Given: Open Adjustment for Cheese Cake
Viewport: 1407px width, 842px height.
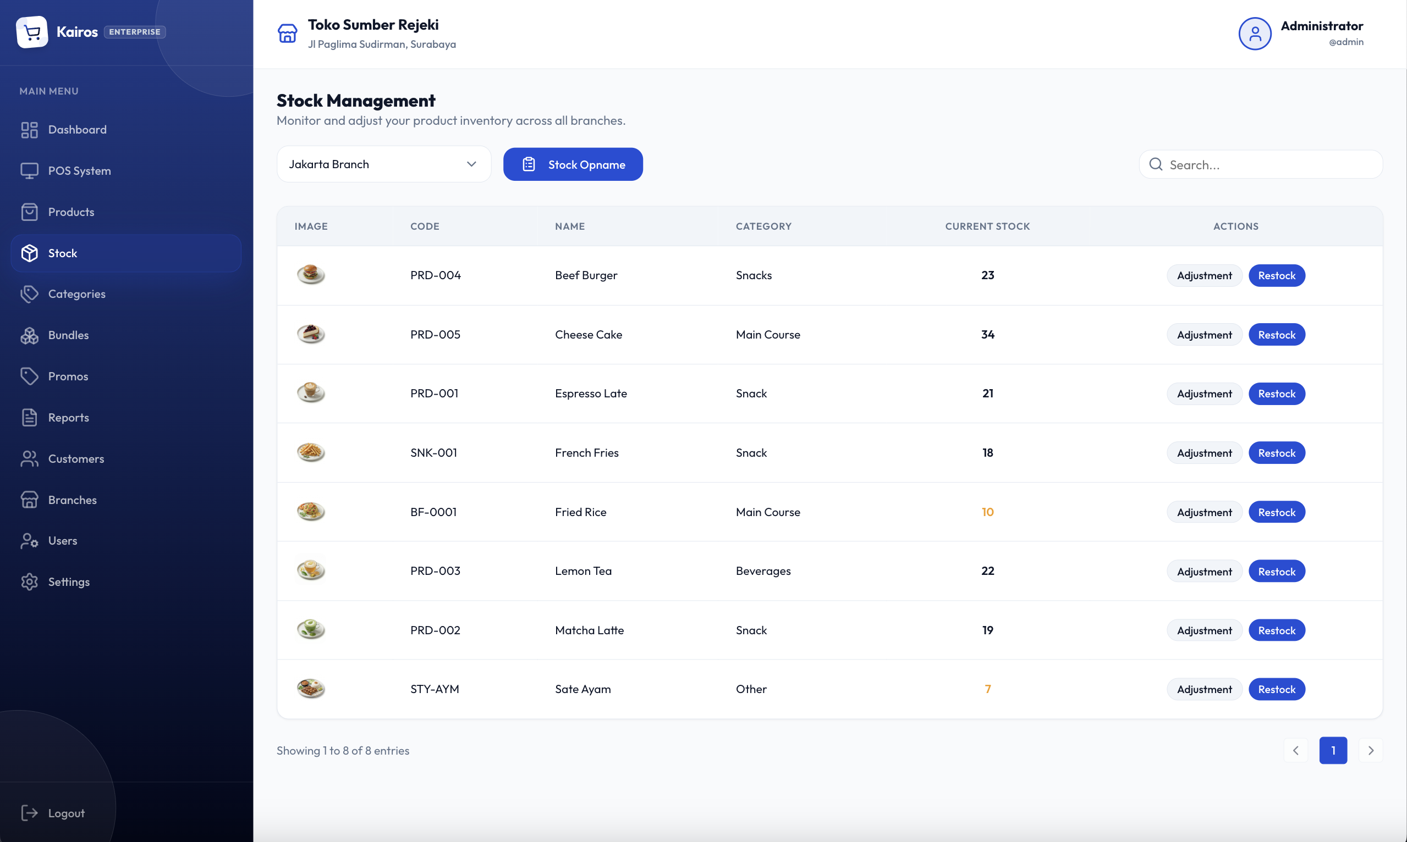Looking at the screenshot, I should coord(1204,335).
